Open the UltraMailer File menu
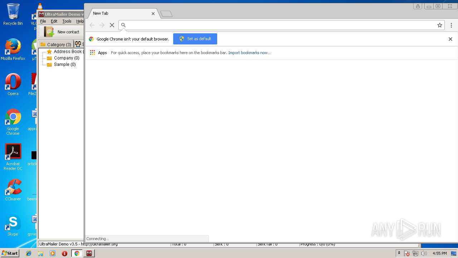This screenshot has height=258, width=458. [43, 21]
